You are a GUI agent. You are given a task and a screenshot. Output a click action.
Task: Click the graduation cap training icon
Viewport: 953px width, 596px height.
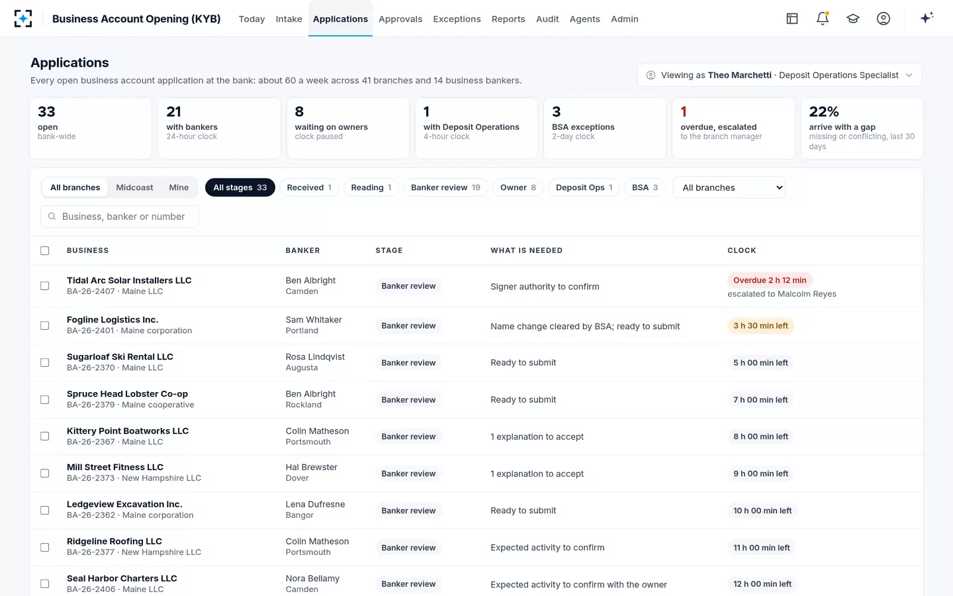tap(853, 19)
